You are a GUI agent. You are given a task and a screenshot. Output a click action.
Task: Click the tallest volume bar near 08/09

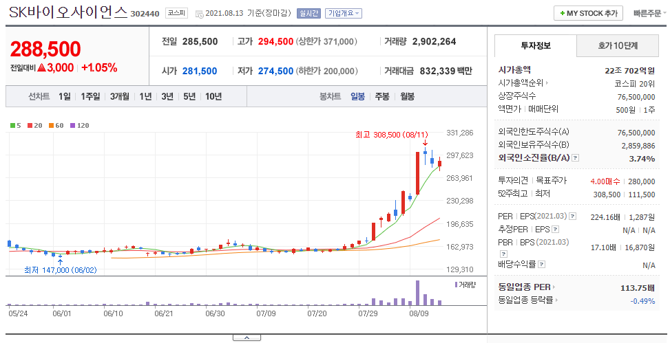417,293
